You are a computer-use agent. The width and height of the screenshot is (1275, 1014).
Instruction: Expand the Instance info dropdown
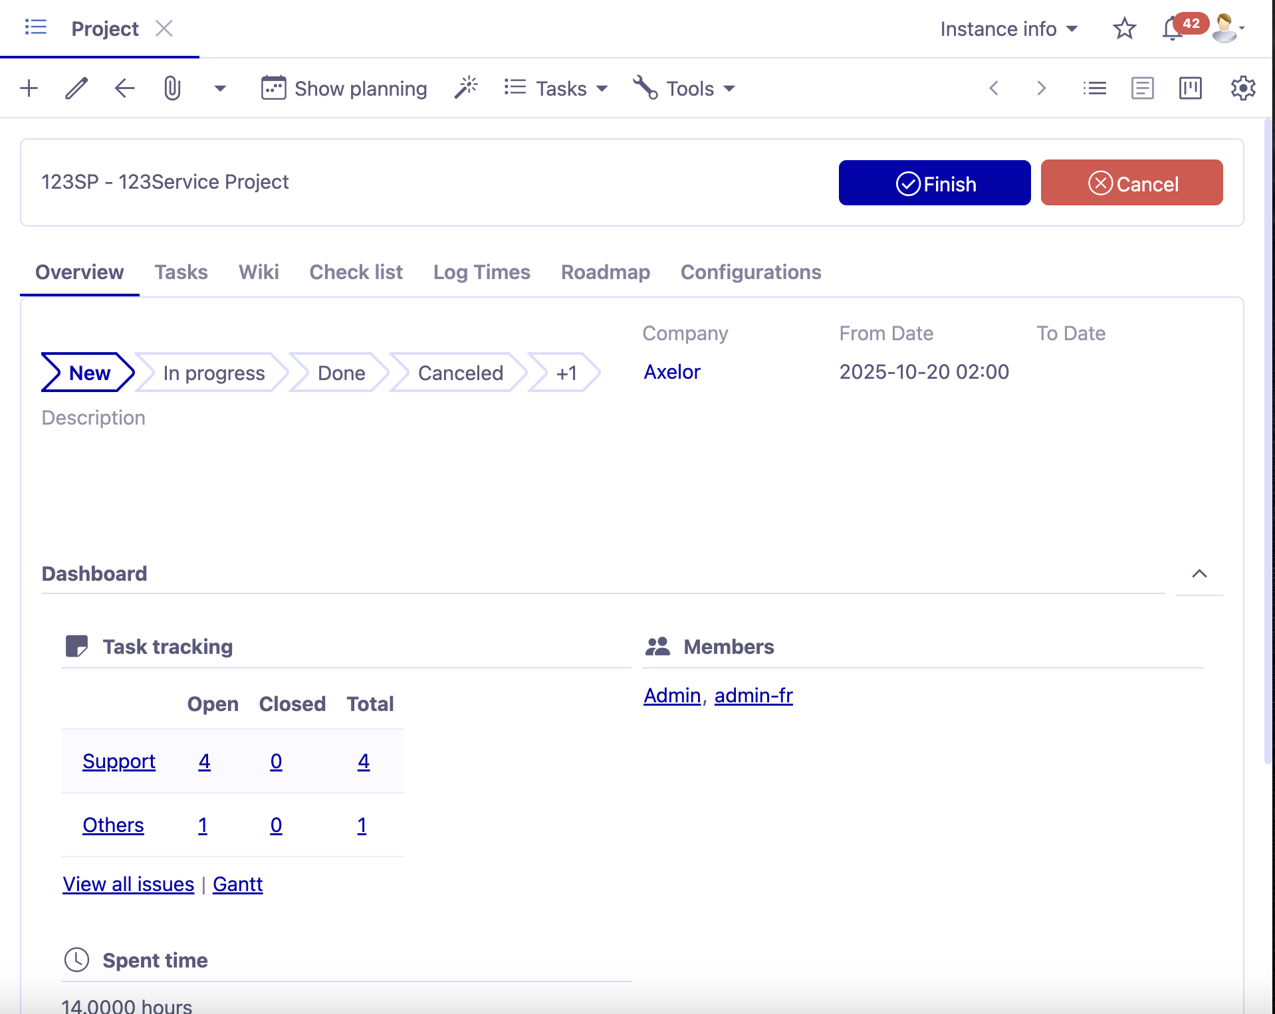coord(1009,29)
